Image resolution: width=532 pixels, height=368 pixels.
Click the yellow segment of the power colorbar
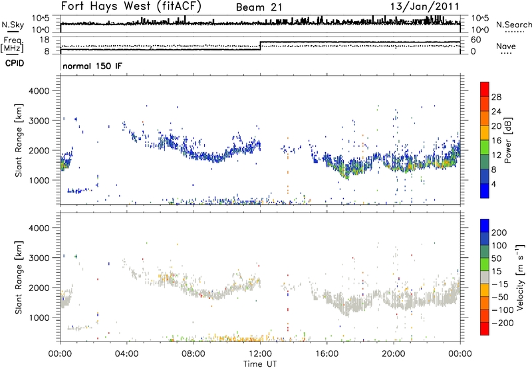click(485, 132)
